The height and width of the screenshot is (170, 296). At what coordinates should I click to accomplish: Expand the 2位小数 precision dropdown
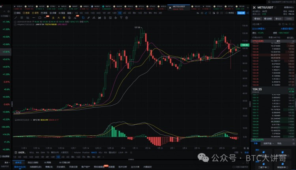click(257, 24)
